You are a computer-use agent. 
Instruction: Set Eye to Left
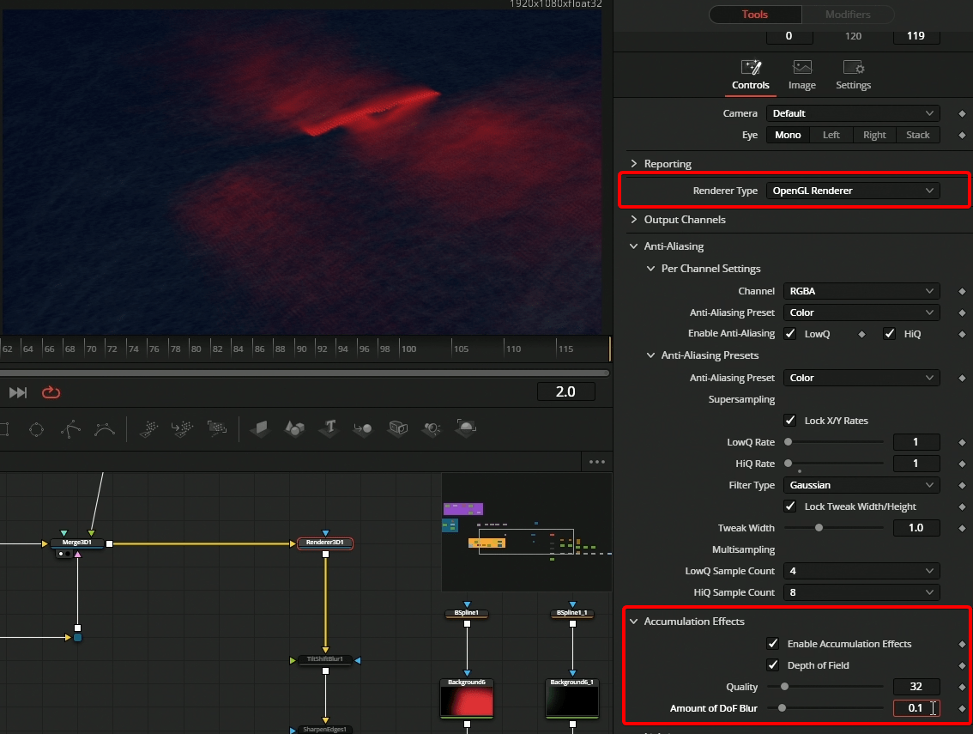[x=831, y=135]
